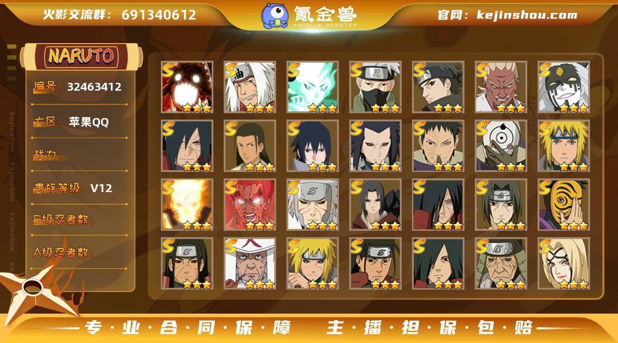
Task: Click the NARUTO scroll title banner
Action: click(81, 56)
